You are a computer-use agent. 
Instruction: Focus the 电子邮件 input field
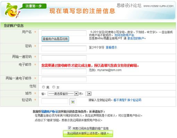pyautogui.click(x=64, y=71)
